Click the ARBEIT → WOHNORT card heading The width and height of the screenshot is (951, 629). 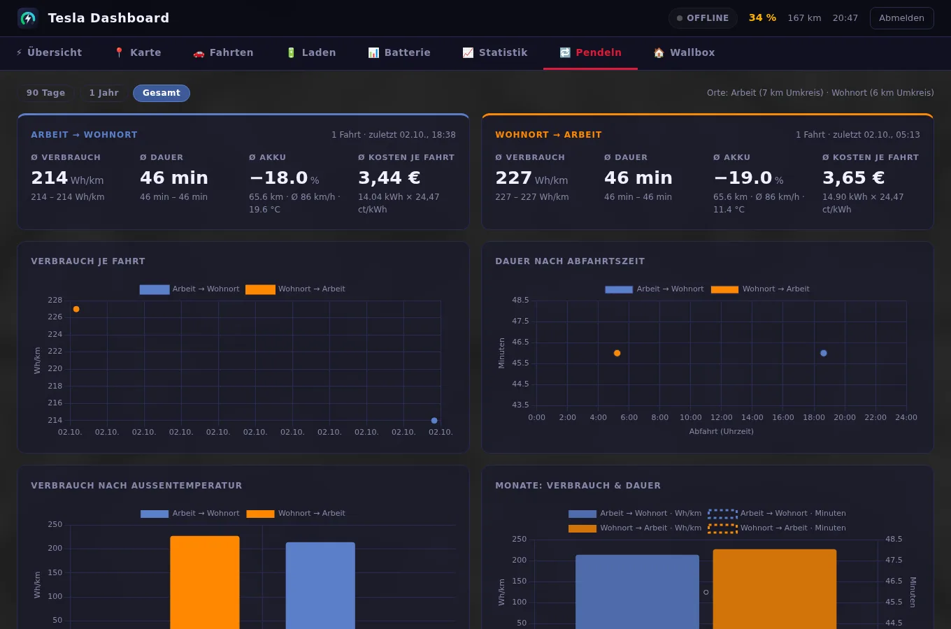pos(84,135)
